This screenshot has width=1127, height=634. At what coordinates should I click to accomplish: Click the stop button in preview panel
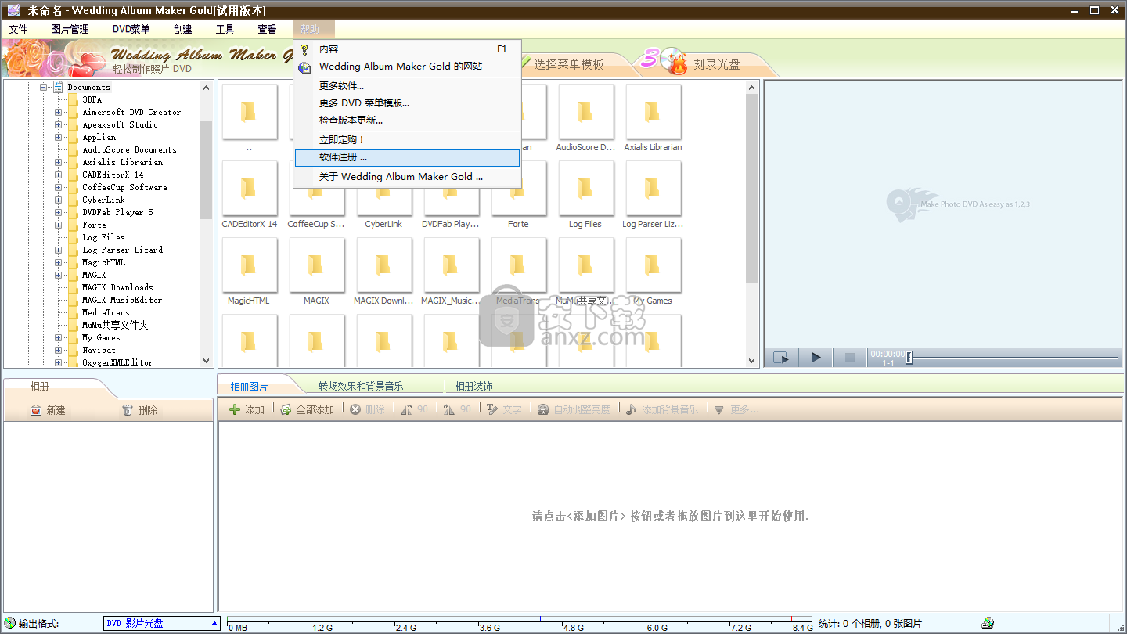pos(850,358)
